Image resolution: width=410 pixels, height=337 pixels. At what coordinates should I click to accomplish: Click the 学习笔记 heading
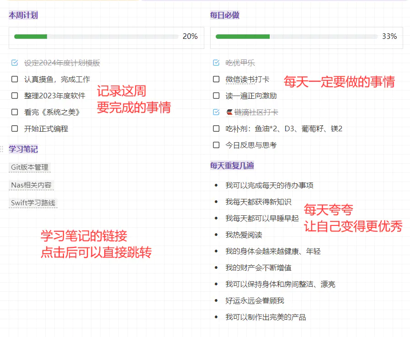[23, 149]
